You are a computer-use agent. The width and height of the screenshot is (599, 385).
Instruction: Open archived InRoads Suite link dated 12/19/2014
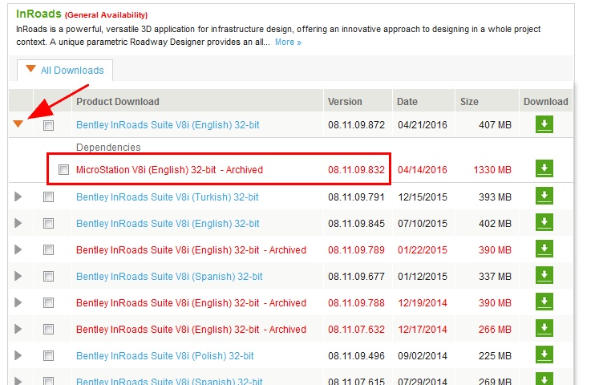(x=191, y=303)
